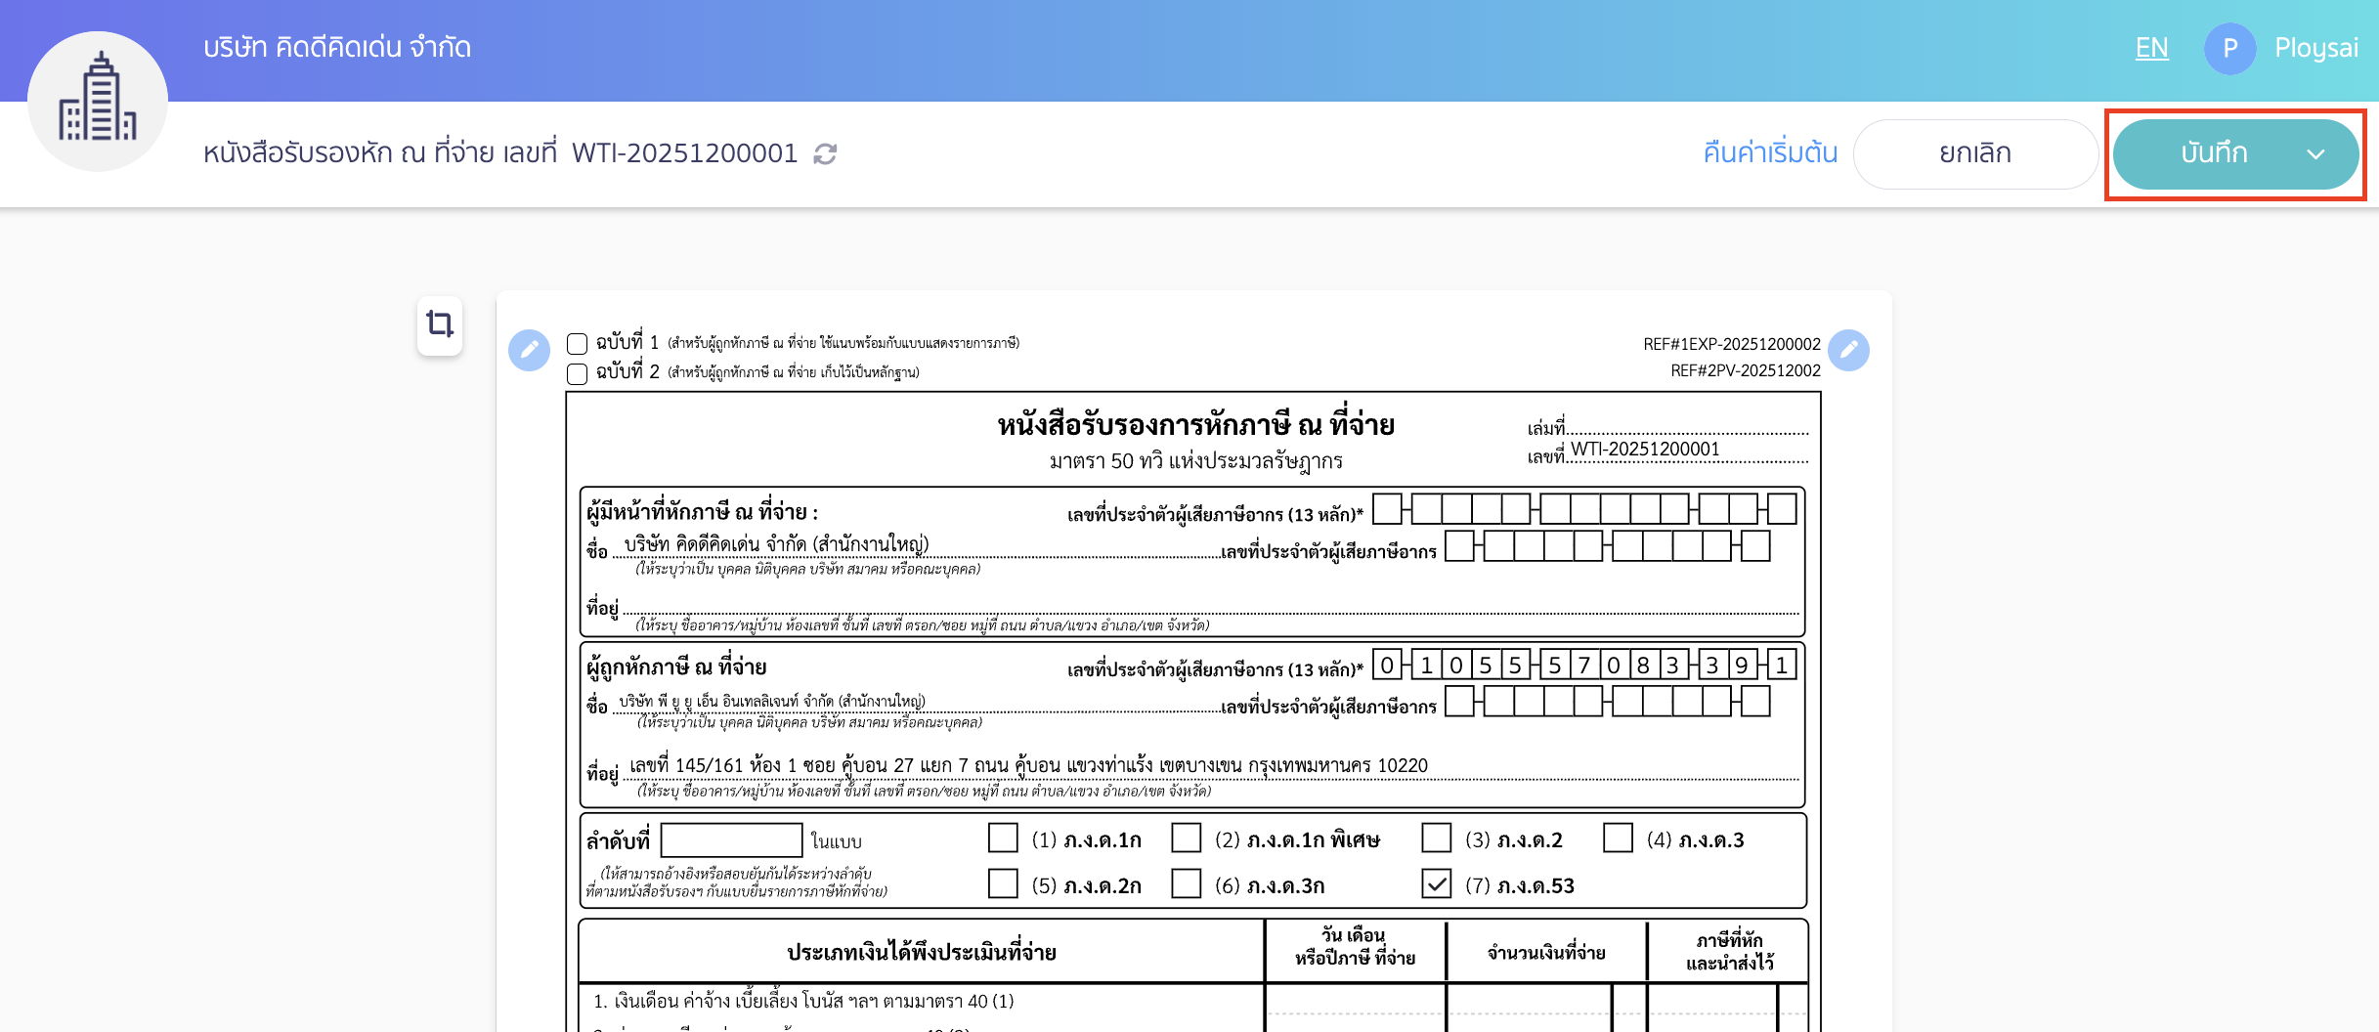Check the ฉบับที่ 1 checkbox
The image size is (2379, 1032).
coord(576,342)
